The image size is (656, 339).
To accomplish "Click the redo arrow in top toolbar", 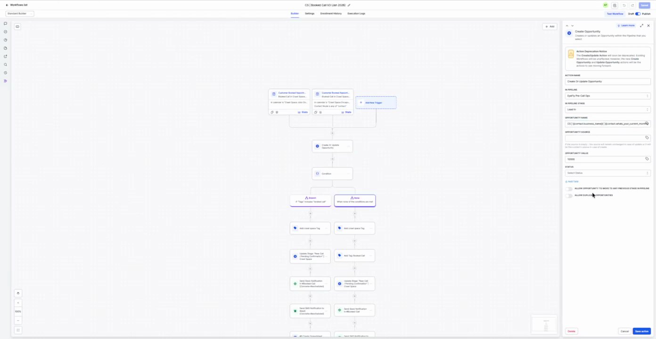I will tap(632, 6).
